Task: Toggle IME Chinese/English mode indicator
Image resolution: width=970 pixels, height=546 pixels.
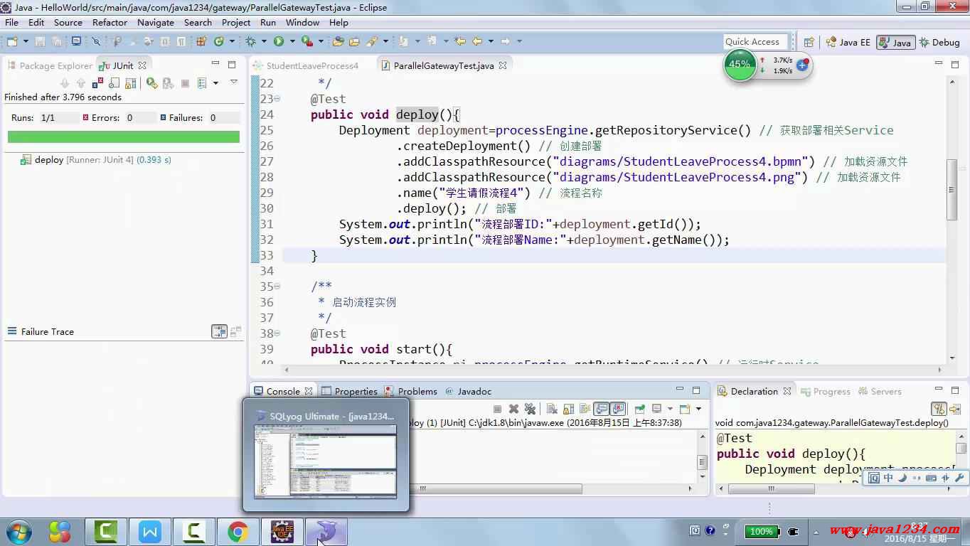Action: click(888, 478)
